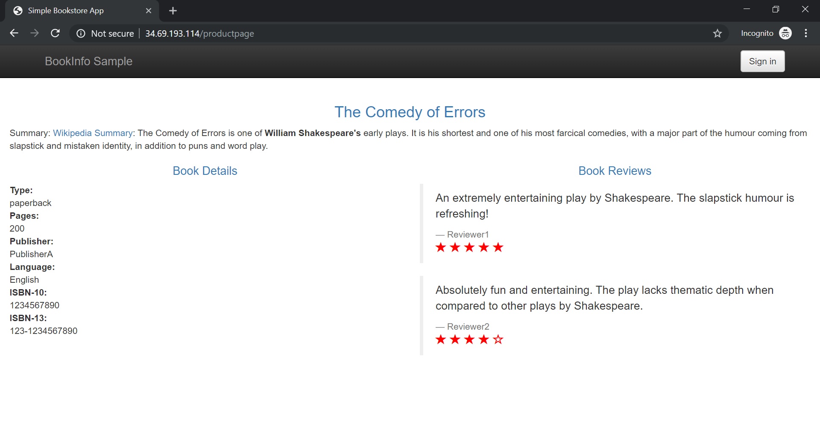Click the forward navigation arrow
820x435 pixels.
coord(35,33)
